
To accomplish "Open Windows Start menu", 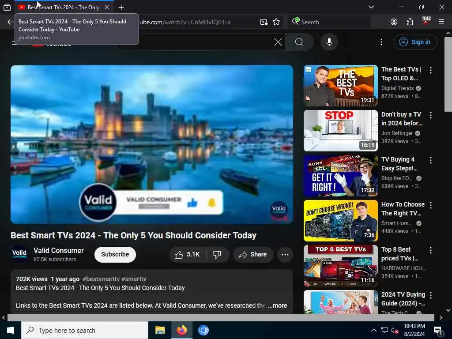I will 11,330.
